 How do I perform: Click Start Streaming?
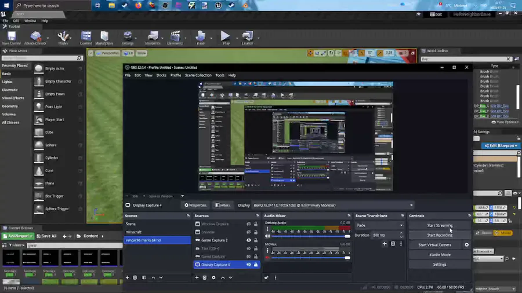(440, 226)
